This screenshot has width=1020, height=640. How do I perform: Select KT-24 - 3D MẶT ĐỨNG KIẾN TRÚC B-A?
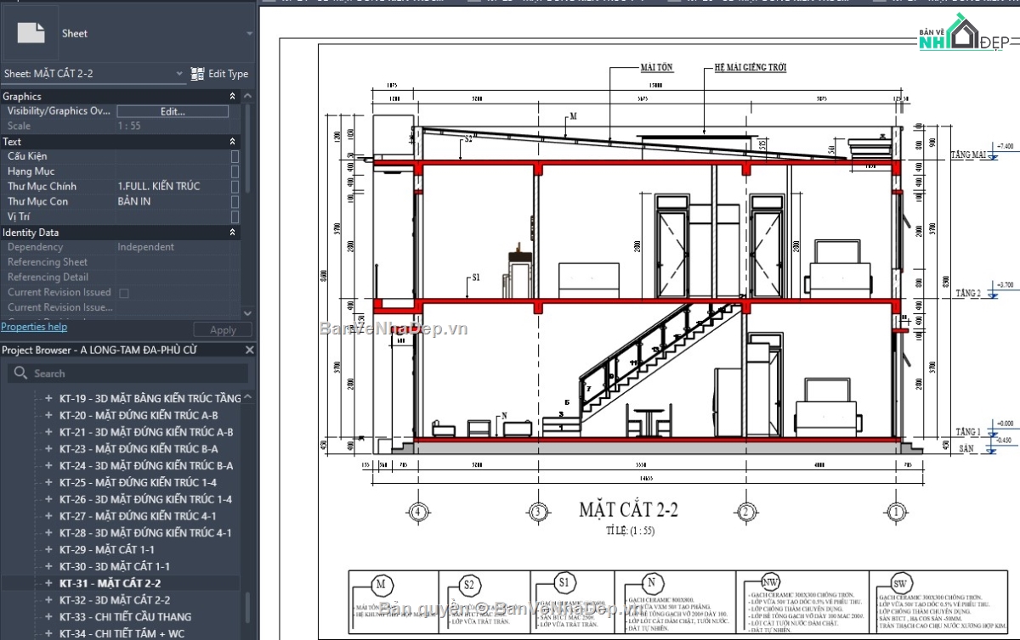tap(146, 466)
